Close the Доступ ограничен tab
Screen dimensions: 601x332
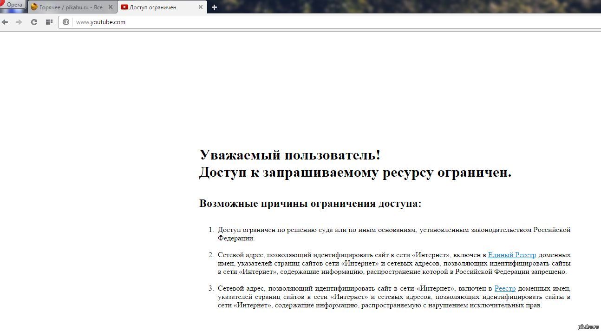point(201,7)
